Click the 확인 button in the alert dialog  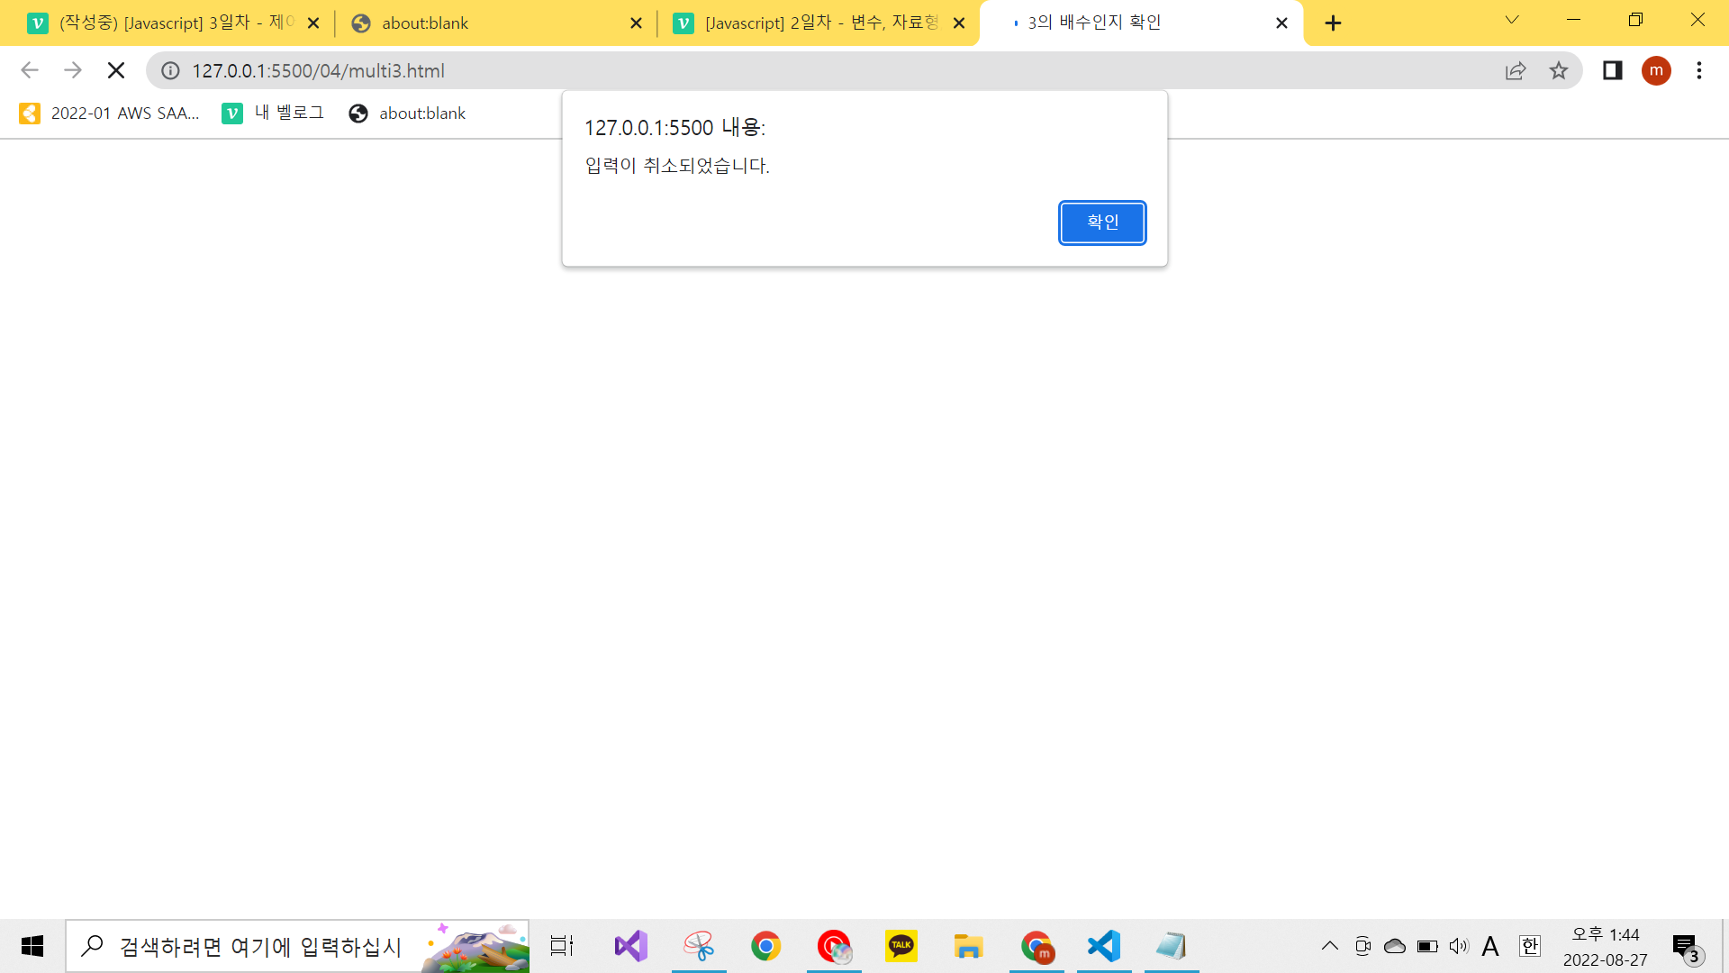pos(1102,223)
